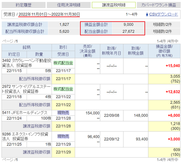
Task: Open the 約定履歴 tab
Action: (x=24, y=5)
